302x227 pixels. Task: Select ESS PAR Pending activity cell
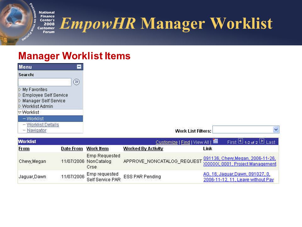coord(142,177)
